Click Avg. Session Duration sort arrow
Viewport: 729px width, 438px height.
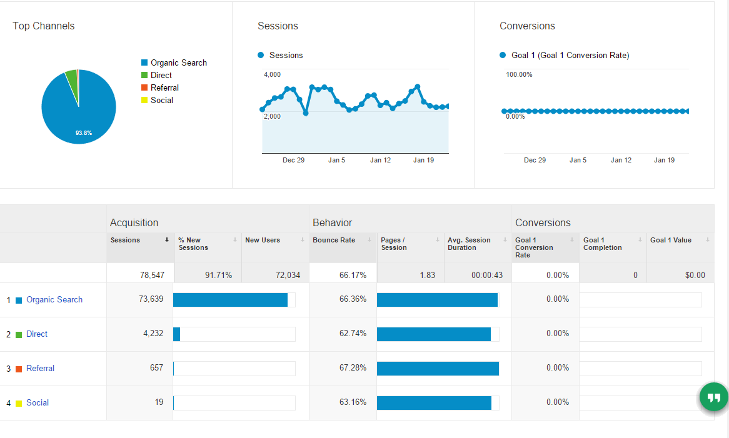click(x=505, y=240)
